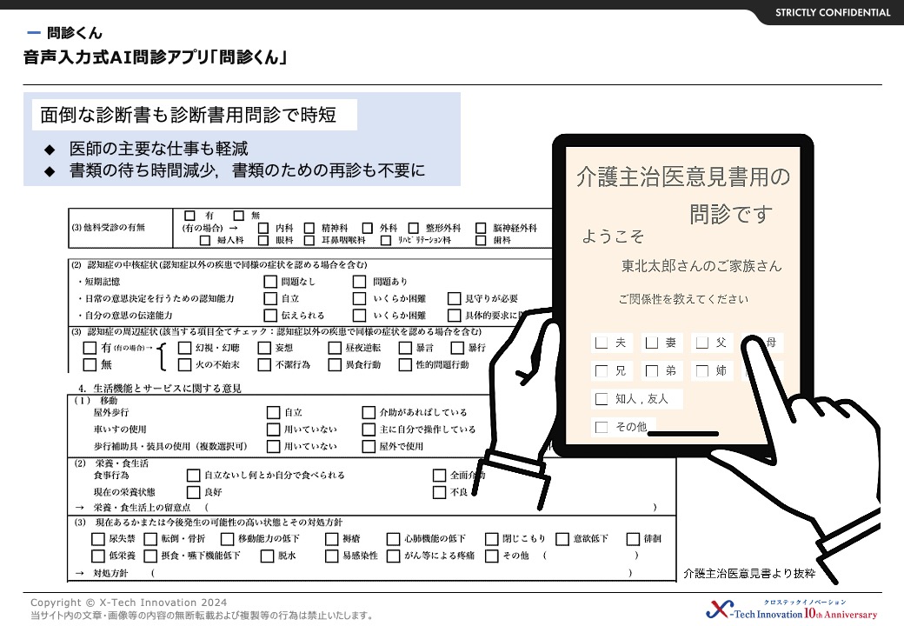Screen dimensions: 904x626
Task: Check the 暴言 box
Action: [405, 348]
